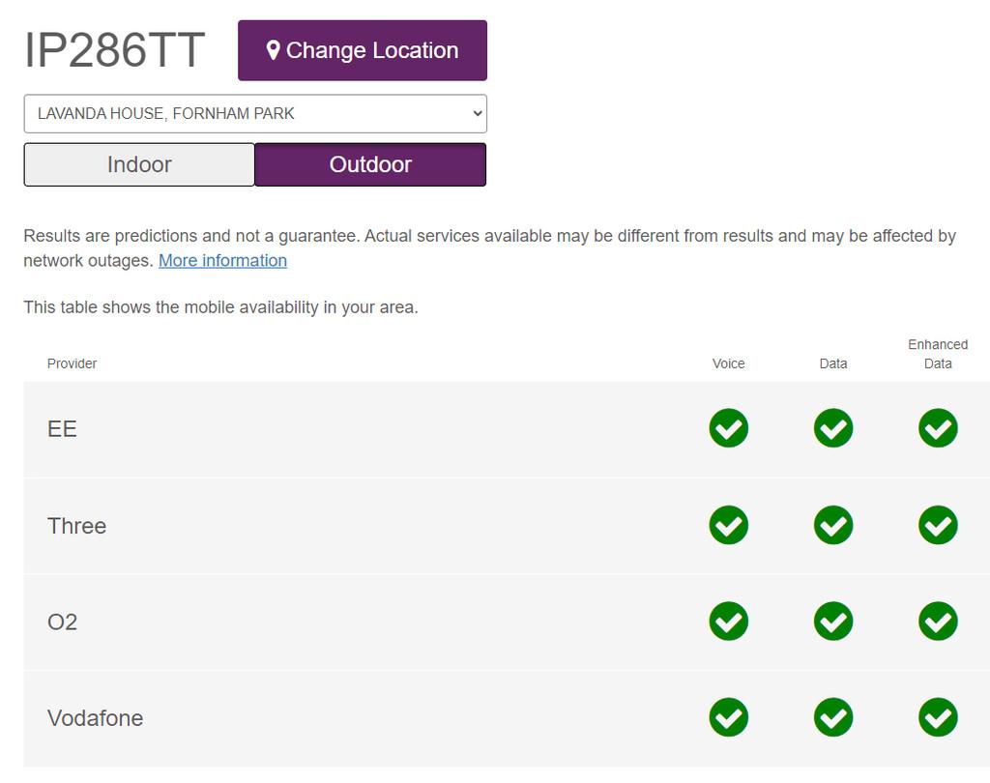The image size is (990, 783).
Task: Click EE Voice checkmark icon
Action: tap(728, 428)
